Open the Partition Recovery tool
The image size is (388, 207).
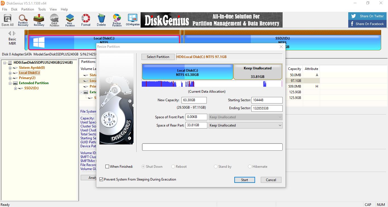tap(23, 20)
